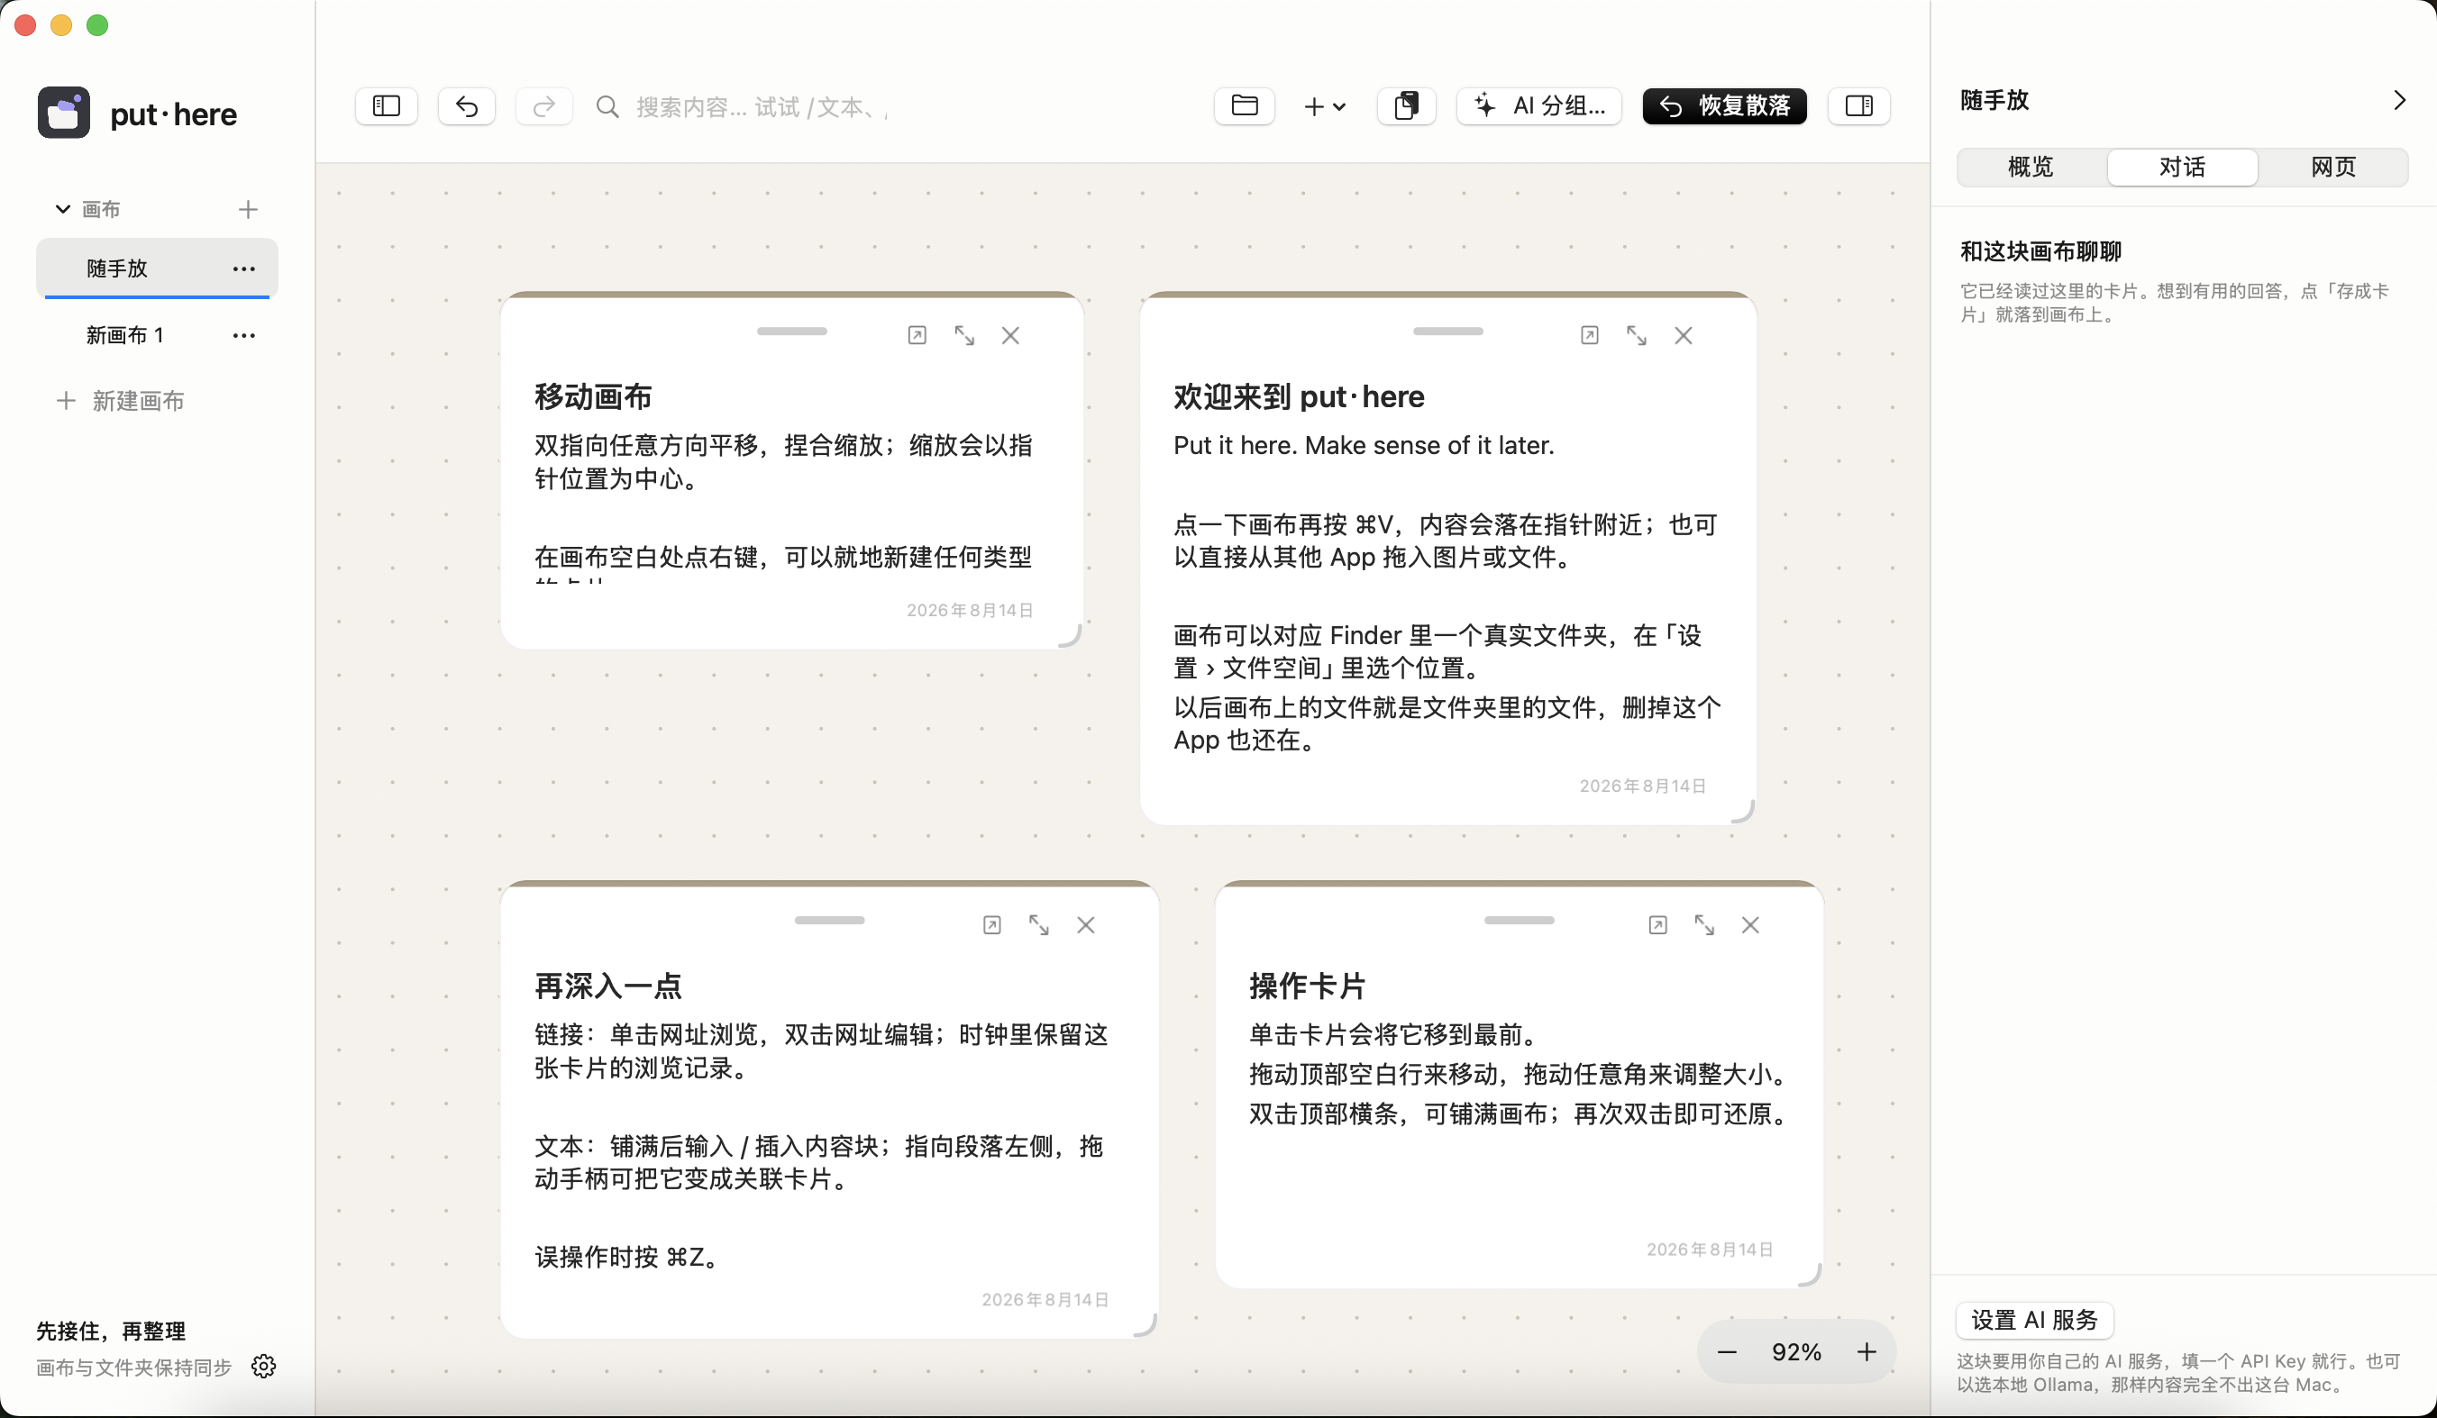The image size is (2437, 1418).
Task: Click the drag handle on the 再深入一点 card
Action: point(830,920)
